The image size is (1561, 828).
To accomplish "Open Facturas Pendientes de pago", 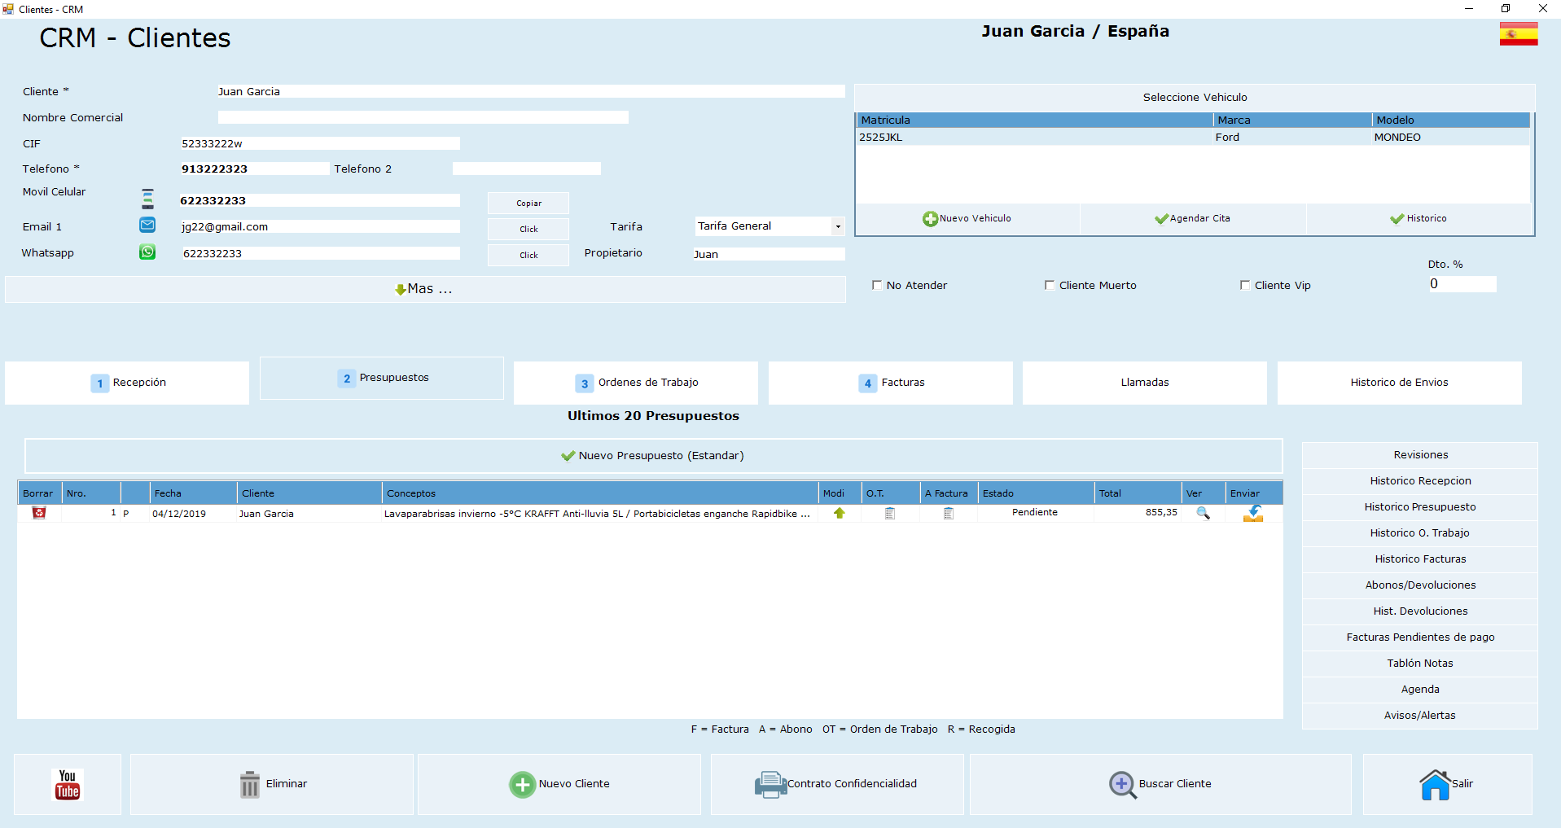I will tap(1420, 637).
